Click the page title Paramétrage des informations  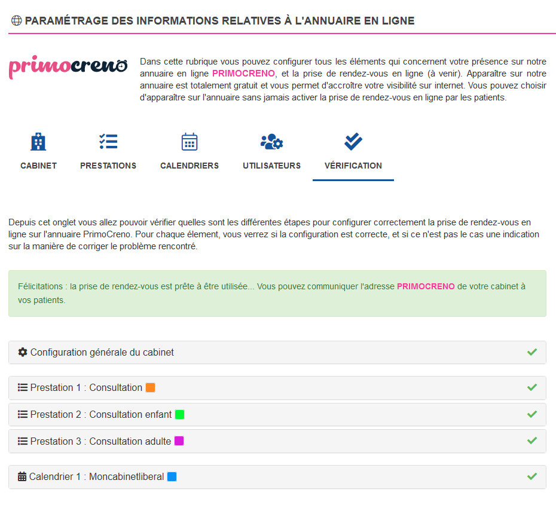[219, 20]
